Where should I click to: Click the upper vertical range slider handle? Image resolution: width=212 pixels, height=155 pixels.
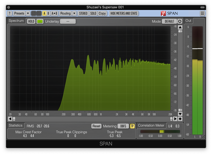[180, 31]
